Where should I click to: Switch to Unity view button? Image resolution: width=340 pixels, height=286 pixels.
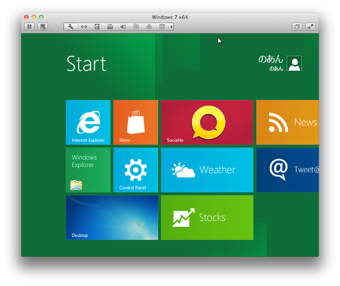(x=297, y=27)
